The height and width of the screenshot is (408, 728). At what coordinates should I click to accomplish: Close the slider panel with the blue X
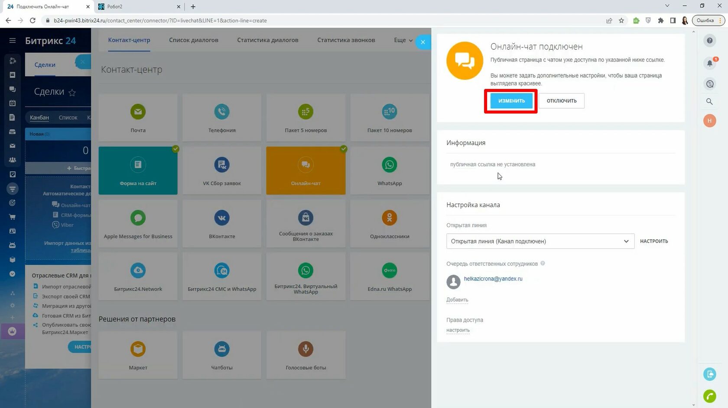point(423,42)
